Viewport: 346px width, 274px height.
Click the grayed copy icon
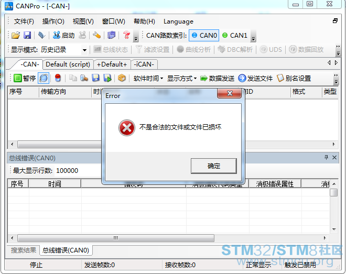73,78
